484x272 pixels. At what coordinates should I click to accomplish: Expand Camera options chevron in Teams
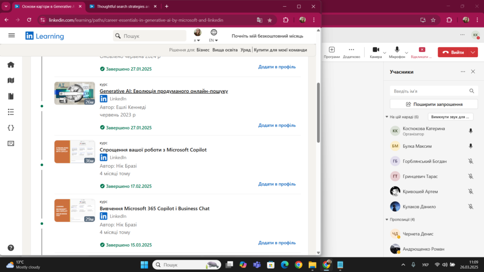[x=385, y=53]
